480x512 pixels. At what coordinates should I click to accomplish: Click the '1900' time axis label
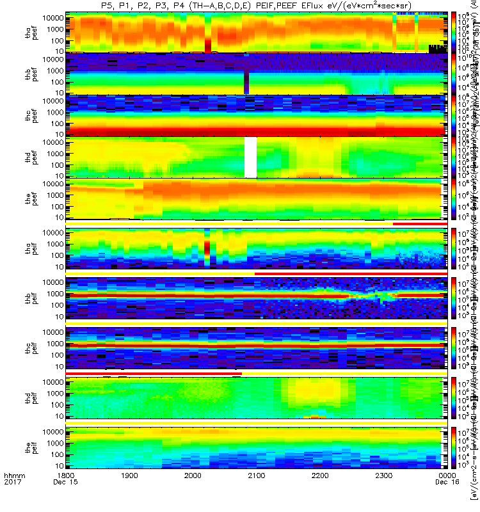[129, 476]
